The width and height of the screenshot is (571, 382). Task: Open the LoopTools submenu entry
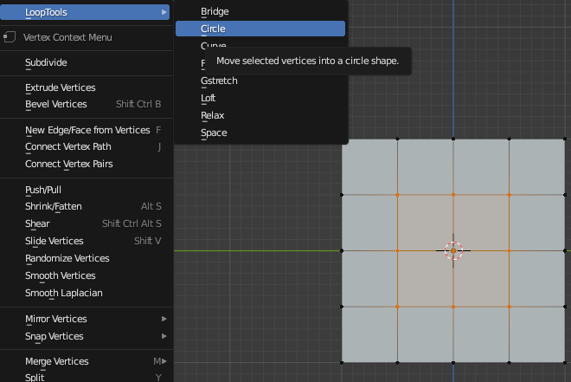[x=85, y=12]
